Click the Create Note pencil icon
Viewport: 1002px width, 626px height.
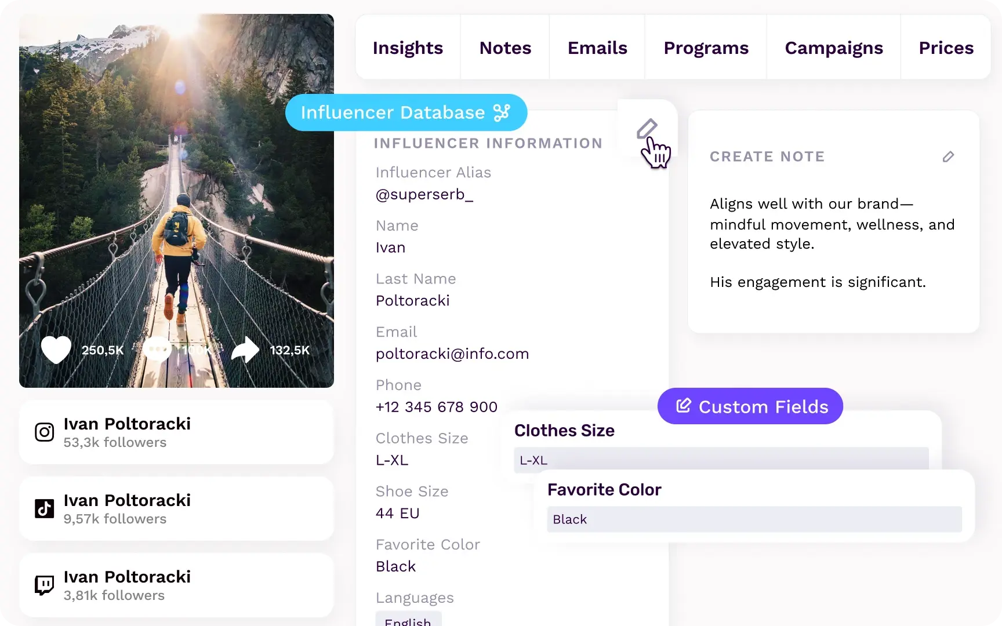click(x=948, y=156)
